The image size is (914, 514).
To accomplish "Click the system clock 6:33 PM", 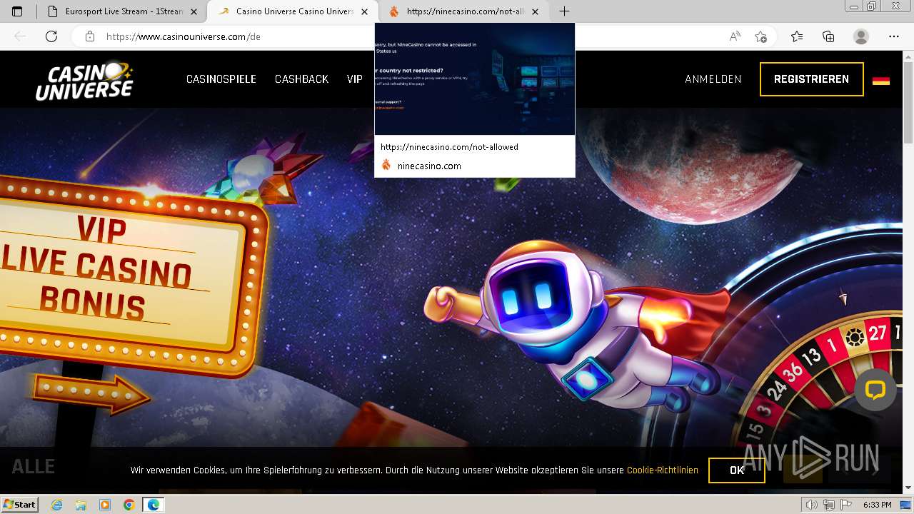I will click(x=877, y=505).
